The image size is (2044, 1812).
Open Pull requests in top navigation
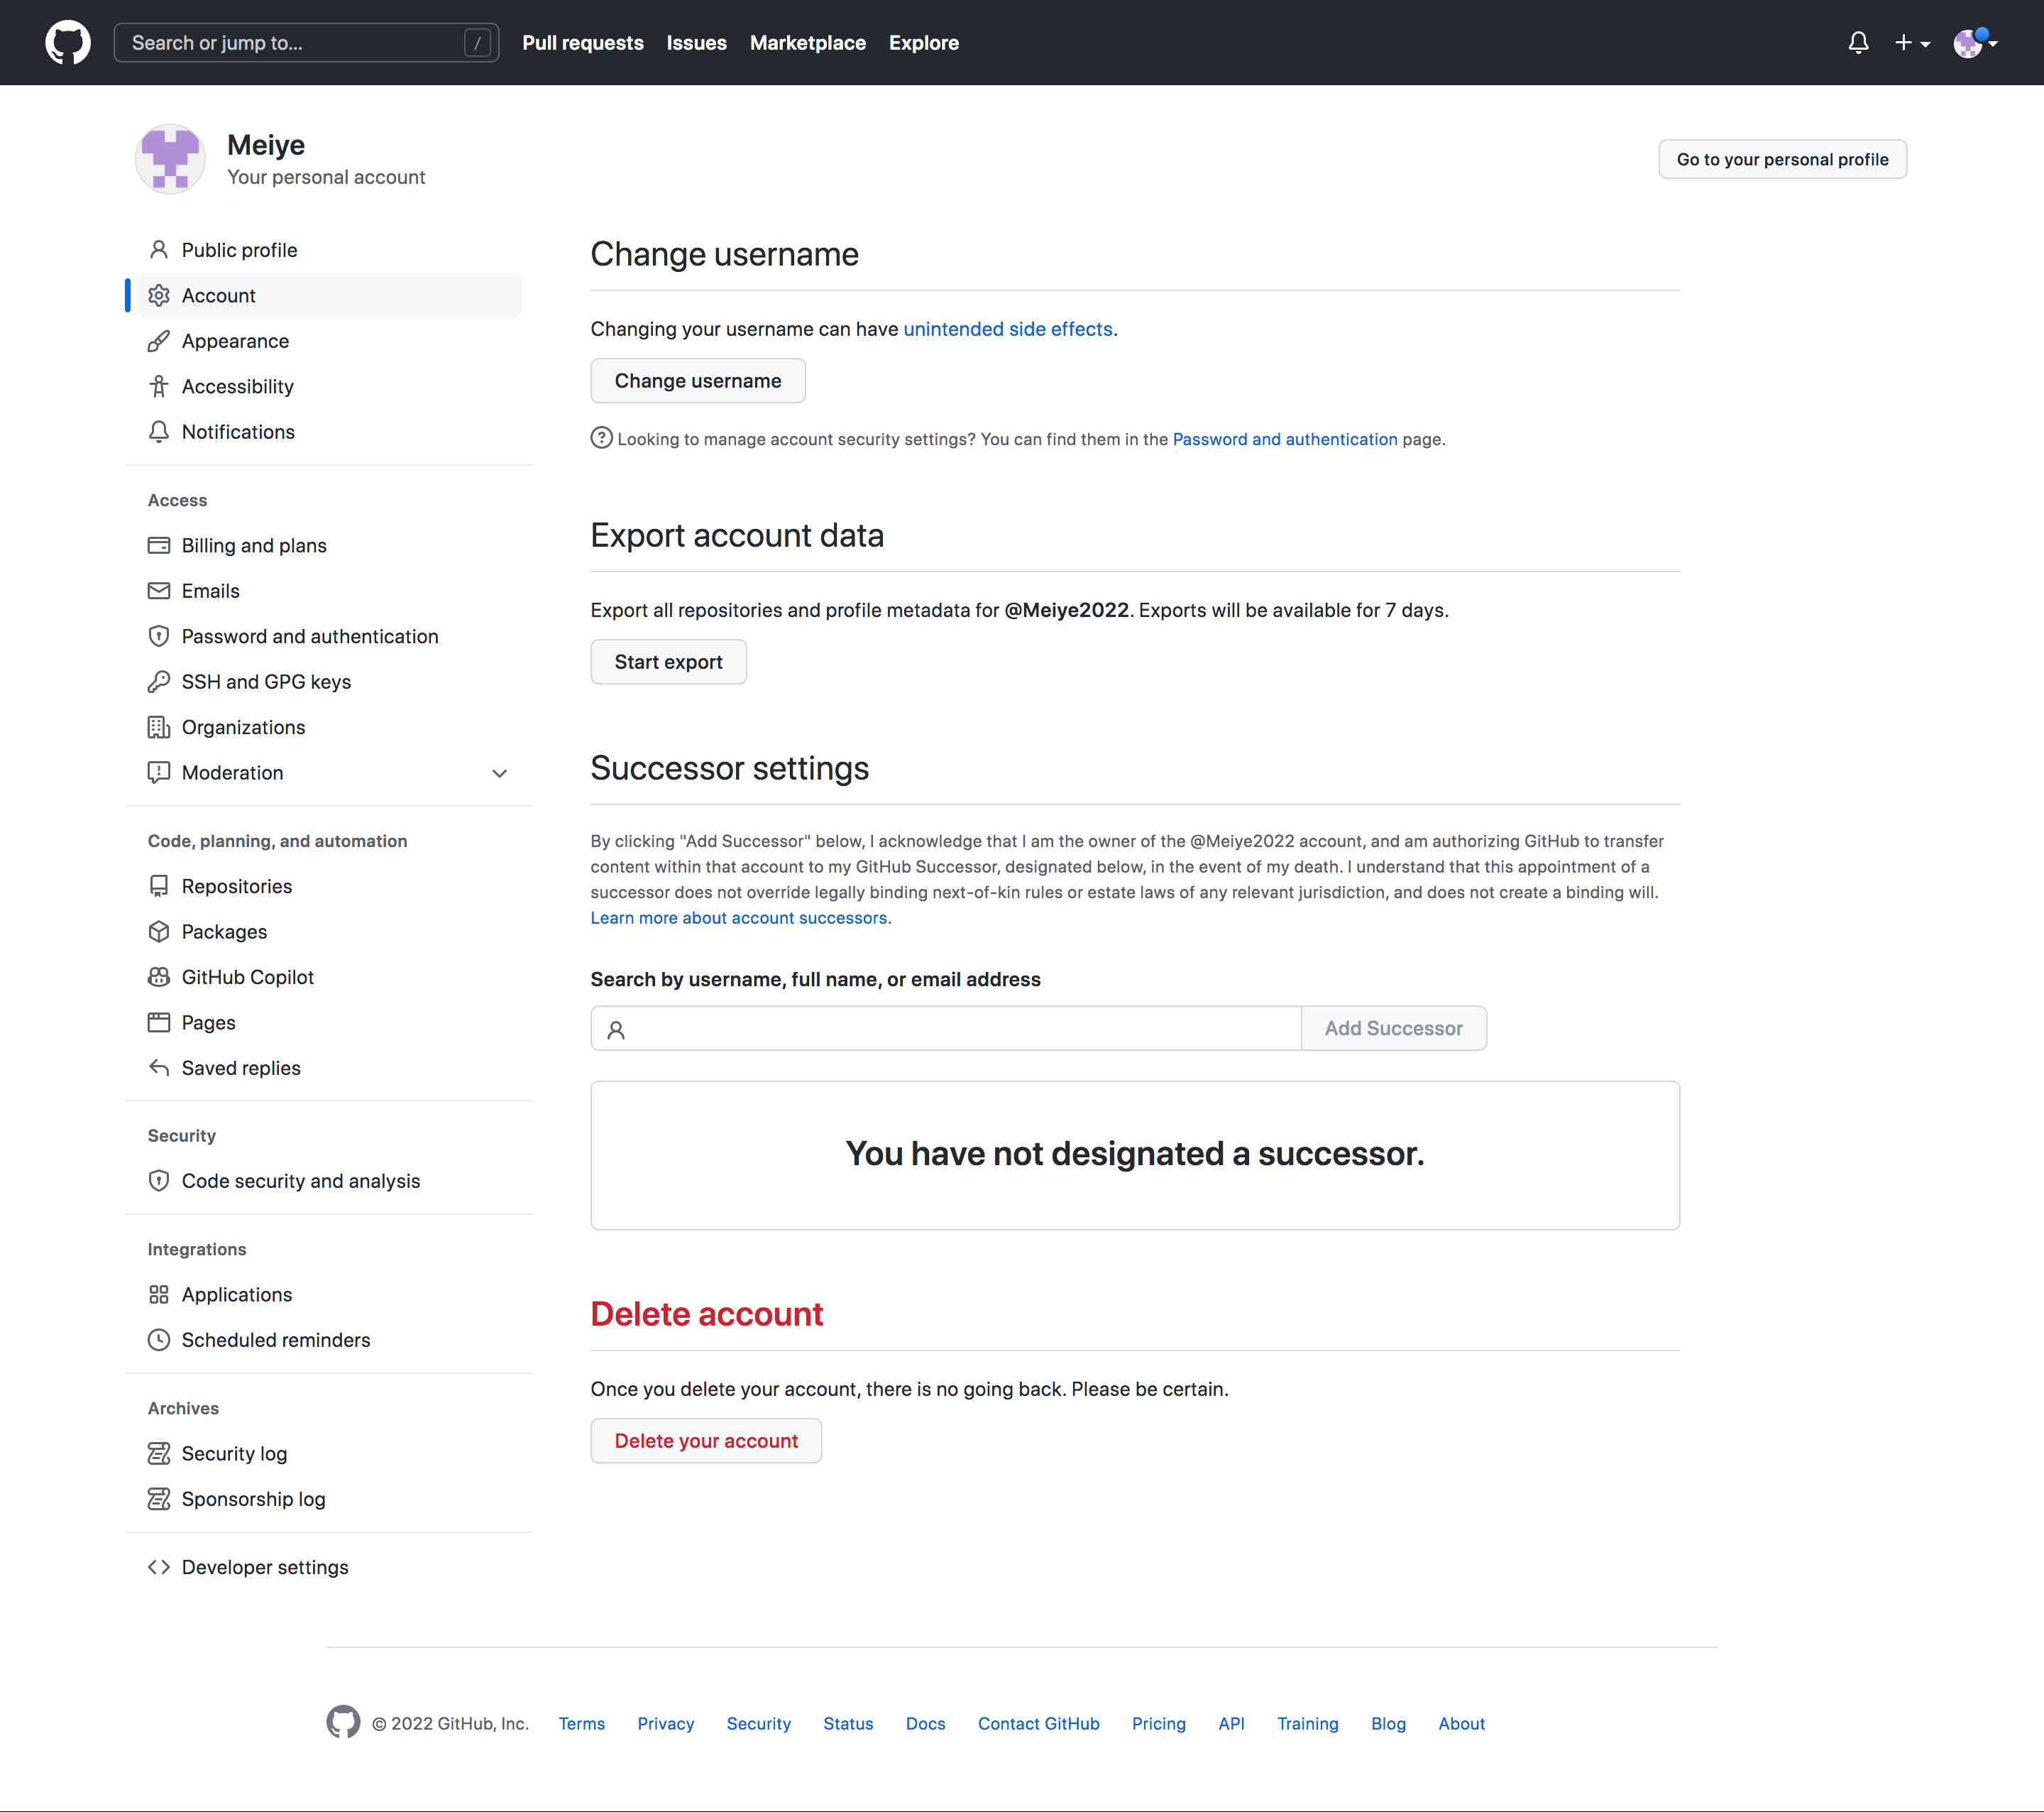pyautogui.click(x=583, y=43)
